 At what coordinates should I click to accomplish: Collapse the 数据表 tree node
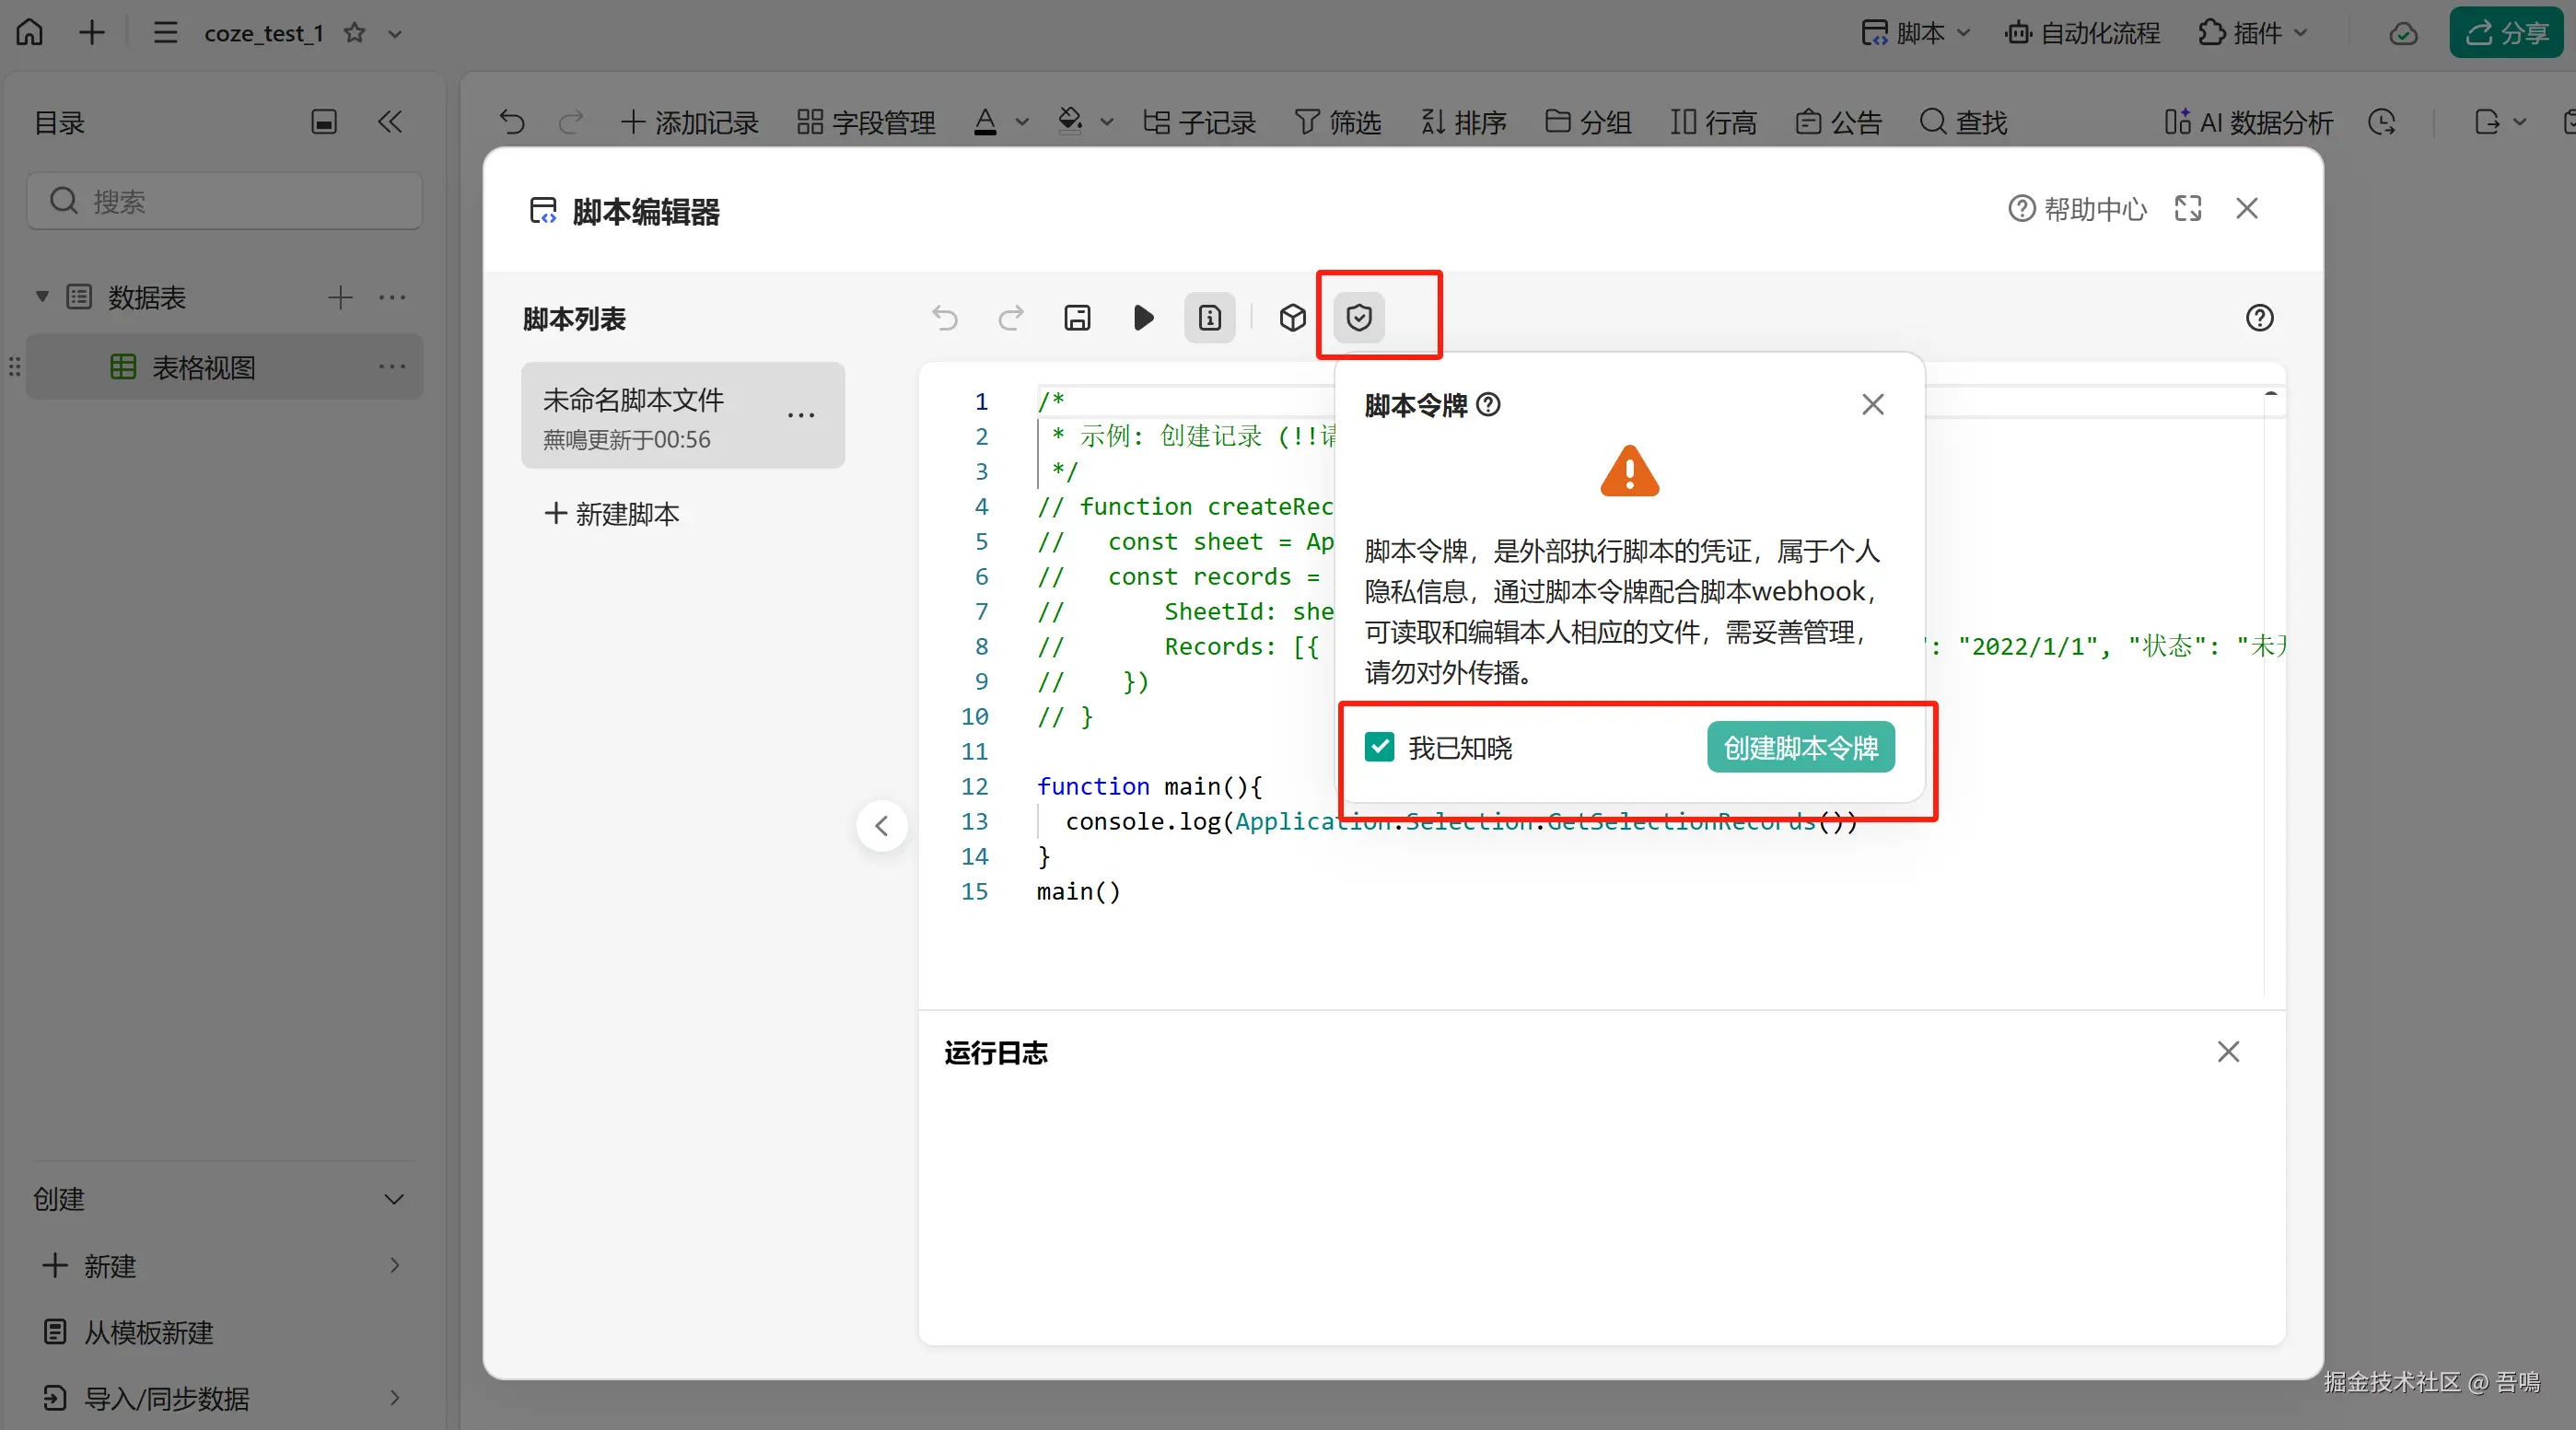click(x=42, y=297)
